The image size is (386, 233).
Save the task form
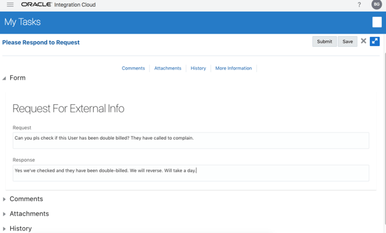[x=348, y=41]
